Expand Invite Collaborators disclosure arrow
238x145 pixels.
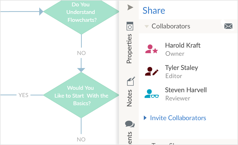coord(145,118)
